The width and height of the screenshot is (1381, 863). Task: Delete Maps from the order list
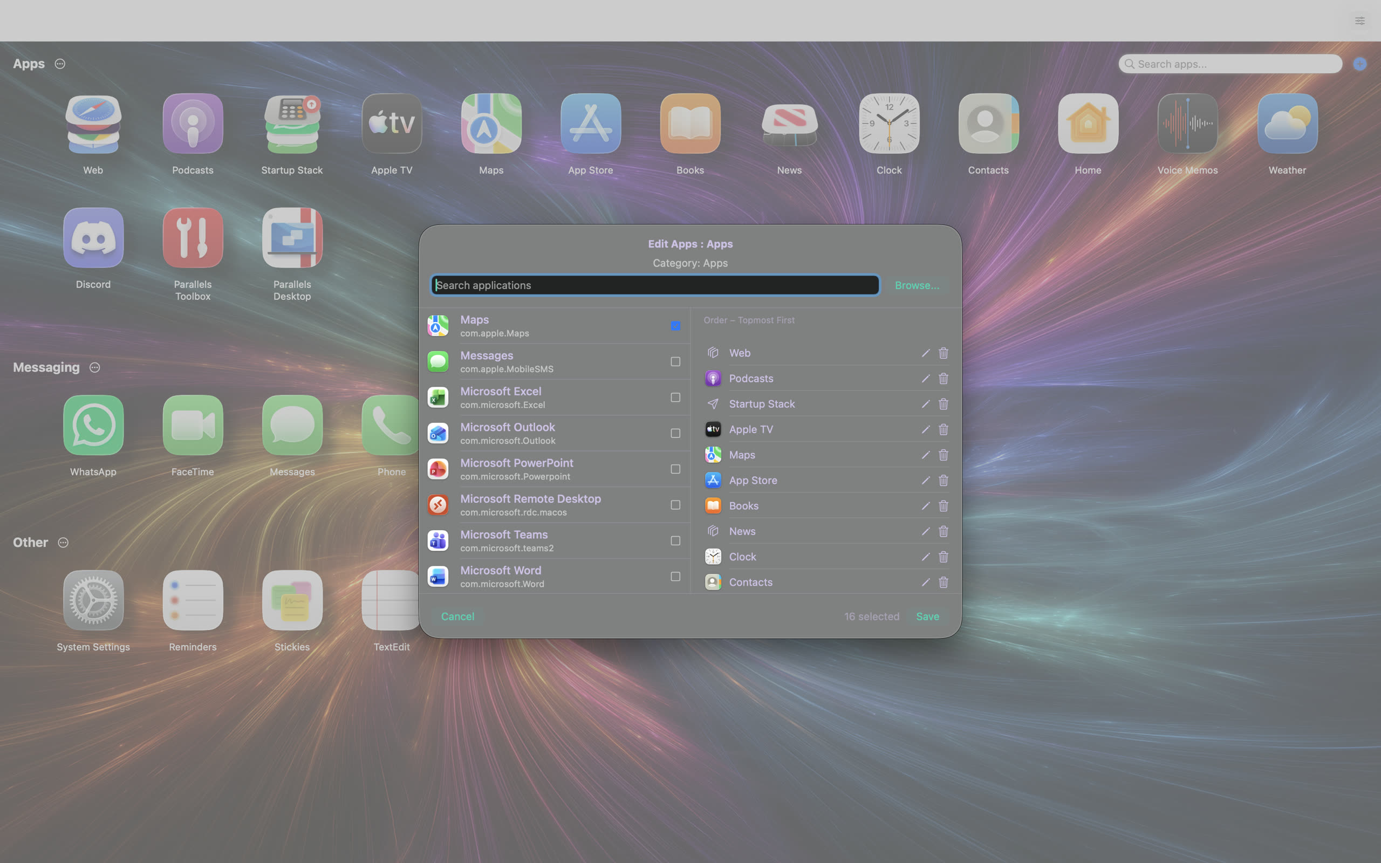(x=944, y=455)
